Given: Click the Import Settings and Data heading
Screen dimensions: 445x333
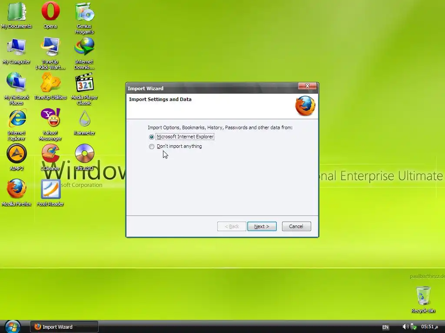Looking at the screenshot, I should coord(160,99).
